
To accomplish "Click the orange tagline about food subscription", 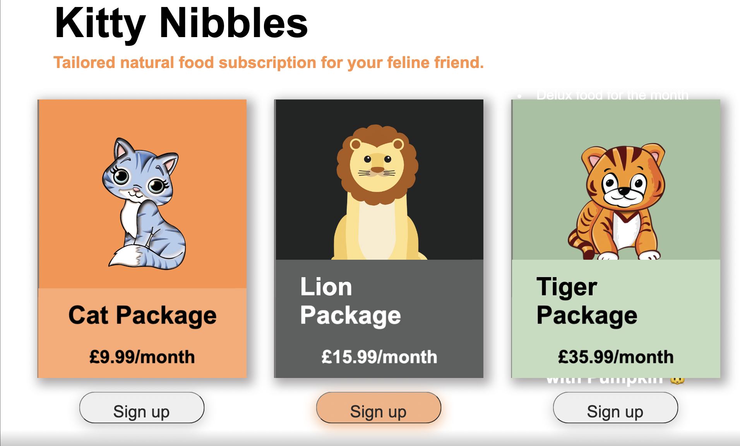I will click(x=269, y=63).
